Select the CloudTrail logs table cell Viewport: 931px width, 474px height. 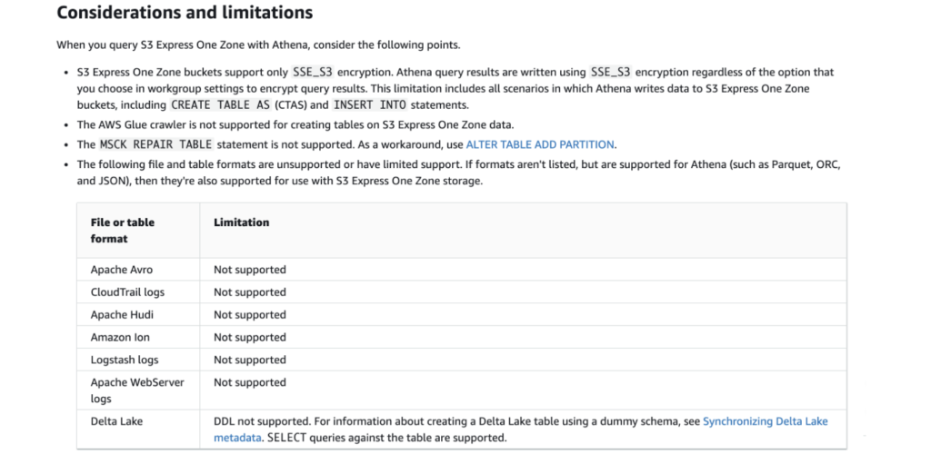[127, 292]
